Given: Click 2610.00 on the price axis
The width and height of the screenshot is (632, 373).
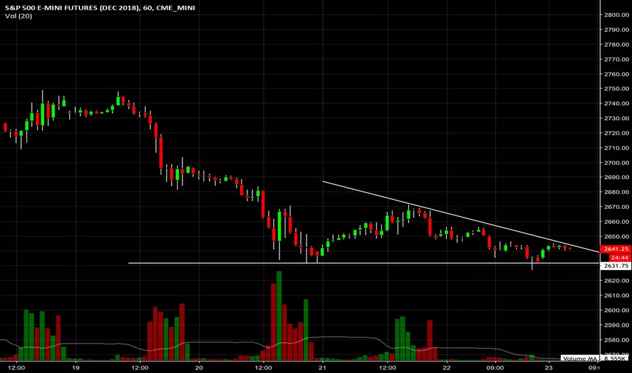Looking at the screenshot, I should pos(616,296).
